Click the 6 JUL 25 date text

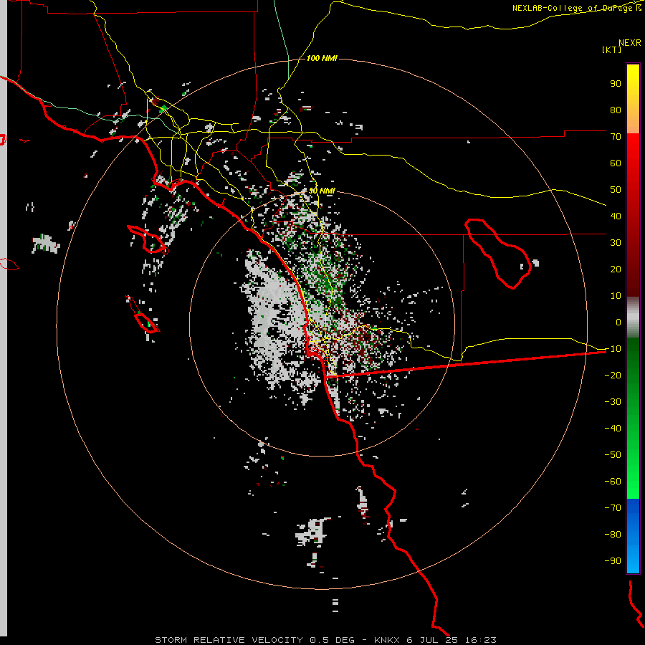coord(432,640)
